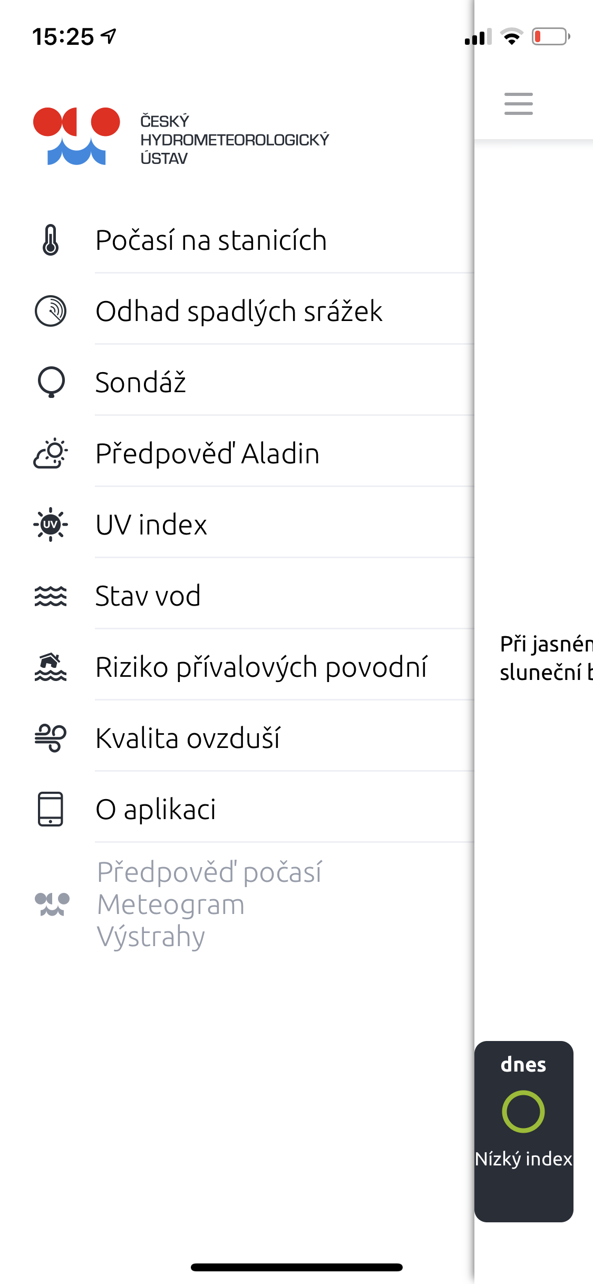Click the waves icon beside Stav vod
This screenshot has height=1284, width=593.
point(50,596)
